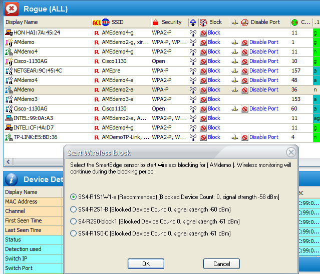
Task: Click the Security lock header icon
Action: point(156,22)
